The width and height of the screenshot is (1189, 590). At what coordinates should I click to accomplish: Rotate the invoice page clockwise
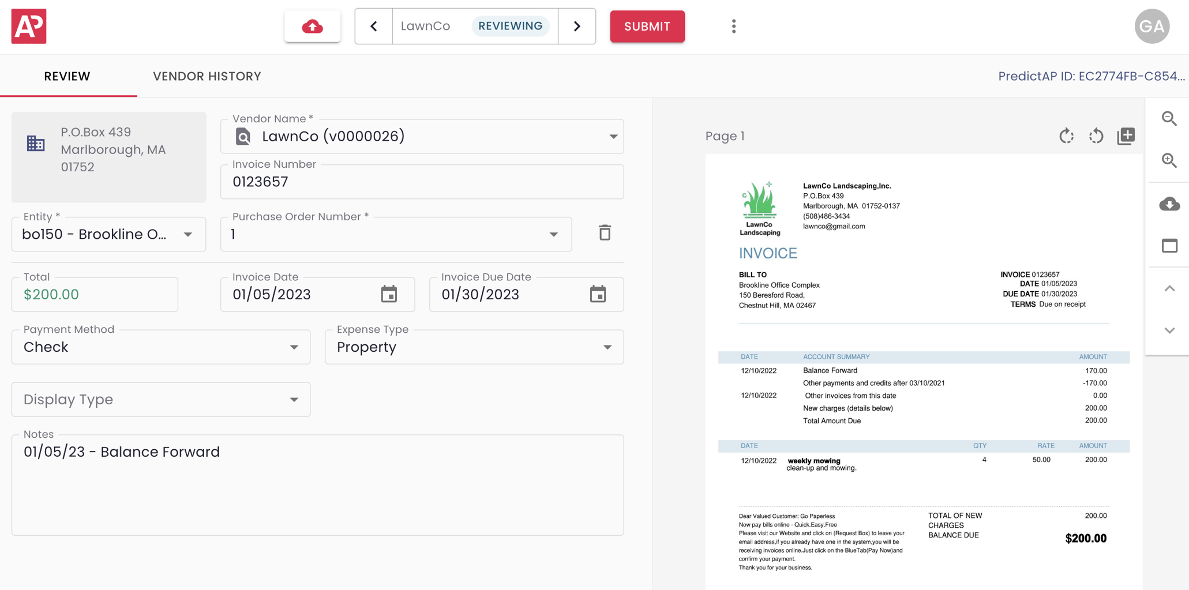(x=1066, y=136)
